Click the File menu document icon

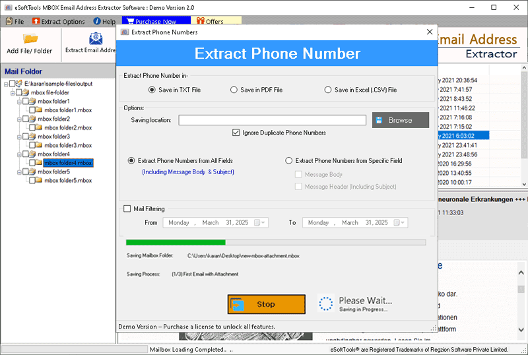coord(9,21)
